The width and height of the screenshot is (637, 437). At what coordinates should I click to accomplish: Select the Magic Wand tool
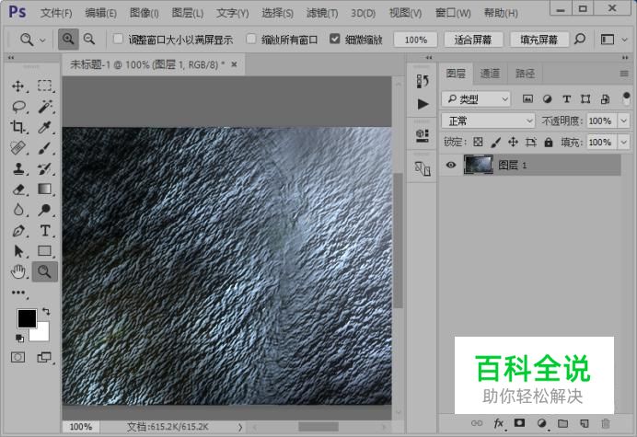tap(45, 107)
